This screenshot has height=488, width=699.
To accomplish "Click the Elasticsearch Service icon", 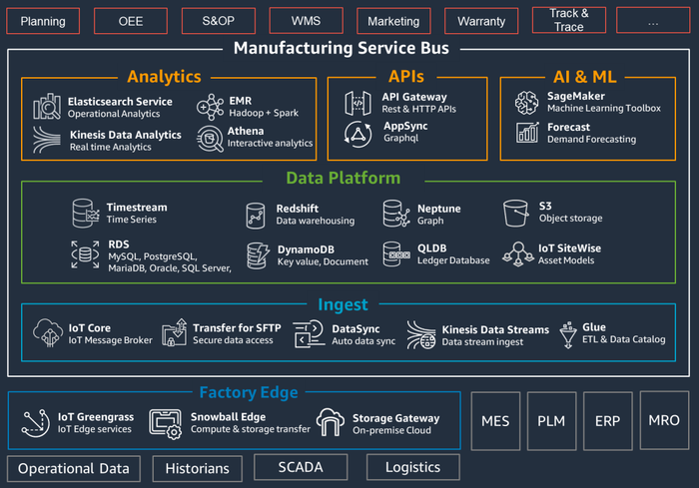I will click(47, 107).
